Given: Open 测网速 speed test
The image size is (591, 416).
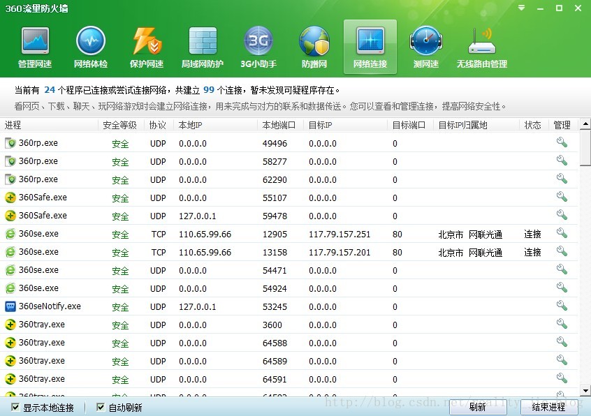Looking at the screenshot, I should pos(426,47).
